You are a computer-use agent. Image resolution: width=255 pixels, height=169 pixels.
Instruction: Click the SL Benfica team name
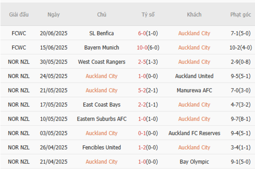click(102, 33)
